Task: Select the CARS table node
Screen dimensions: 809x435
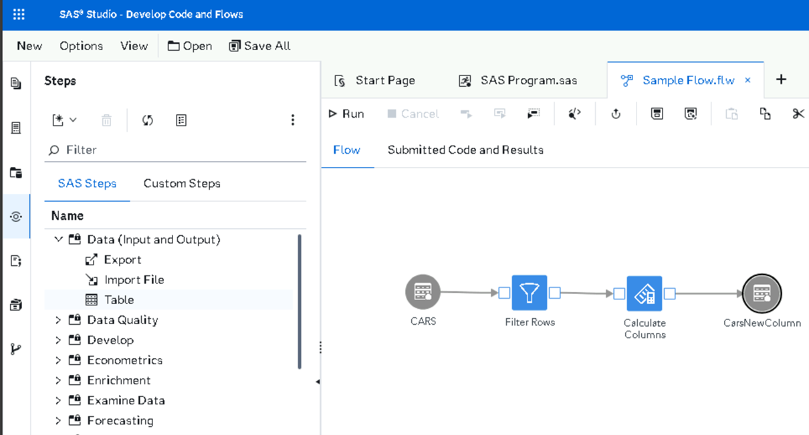Action: 423,292
